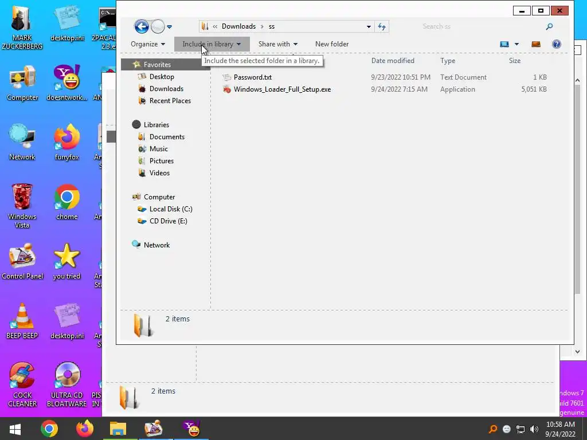The width and height of the screenshot is (587, 440).
Task: Click MARK ZUCKERBERG desktop icon
Action: [22, 27]
